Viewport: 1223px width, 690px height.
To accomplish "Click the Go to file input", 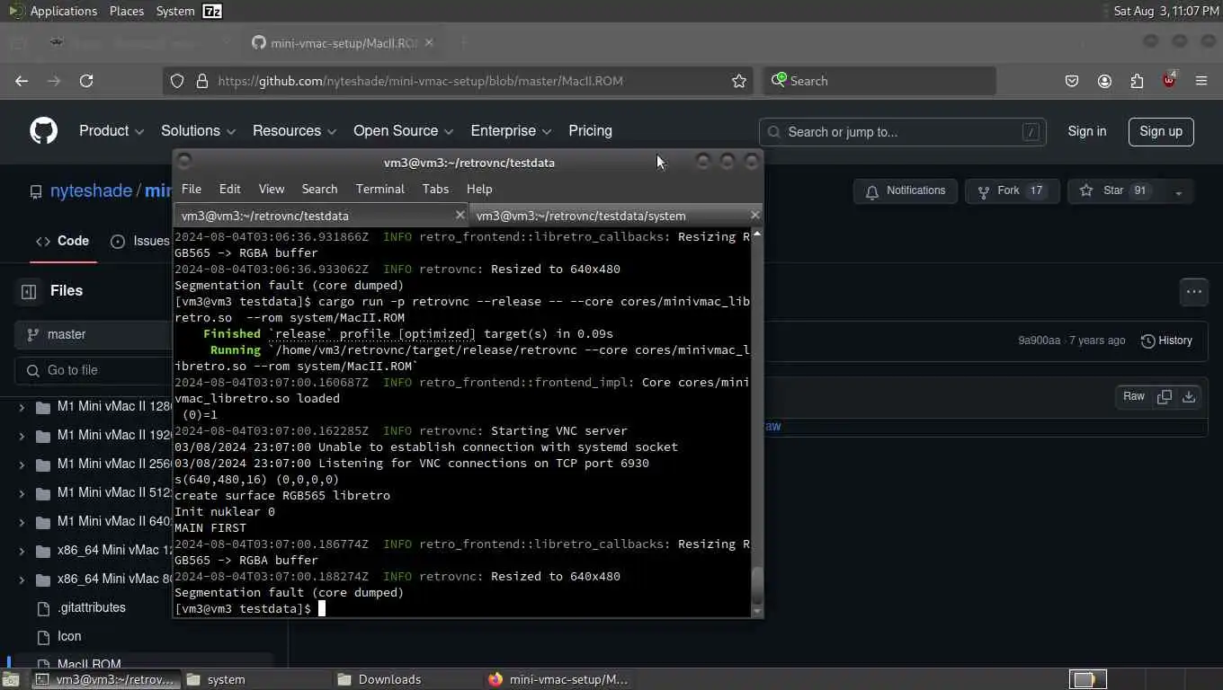I will 94,370.
